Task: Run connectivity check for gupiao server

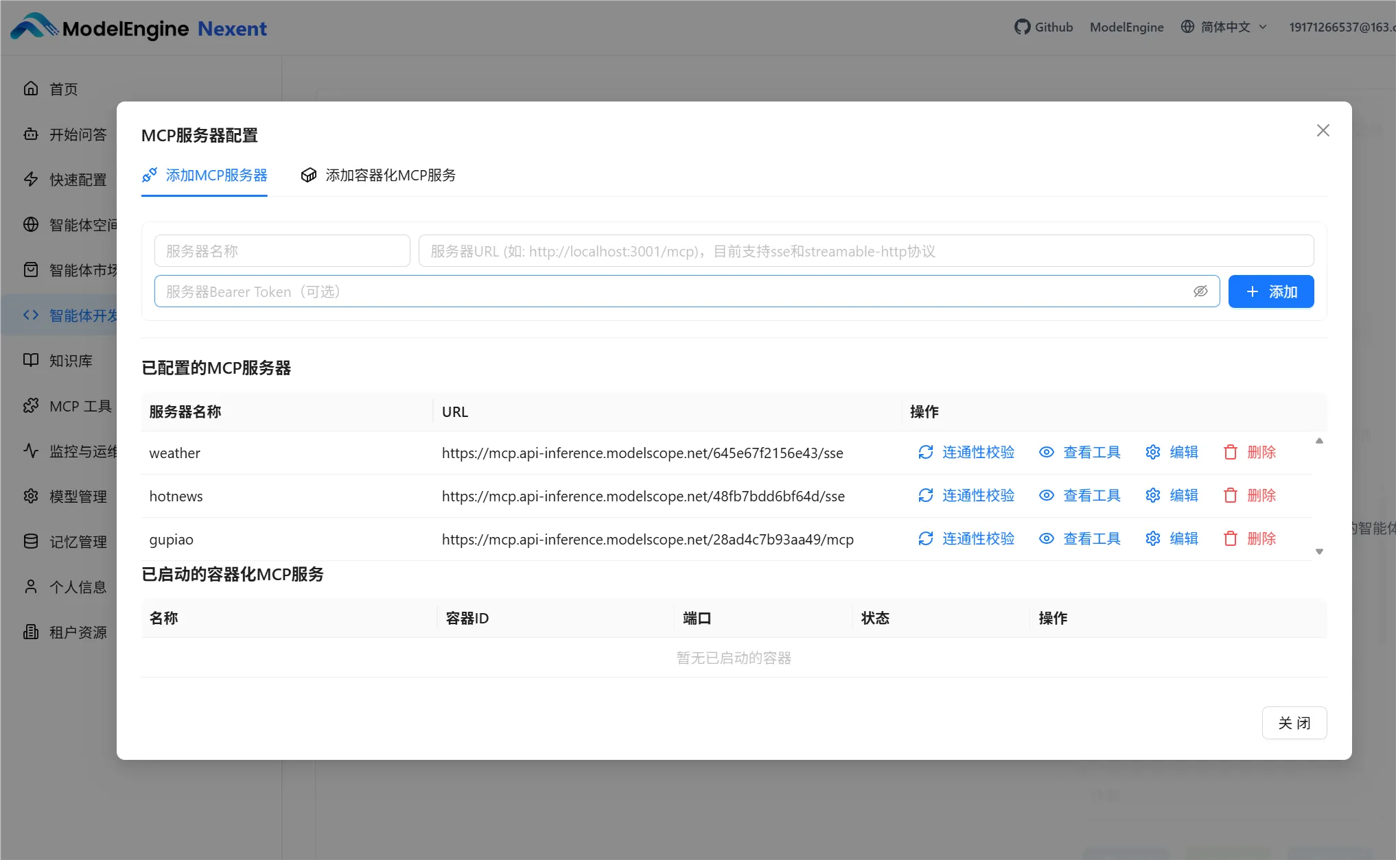Action: 966,538
